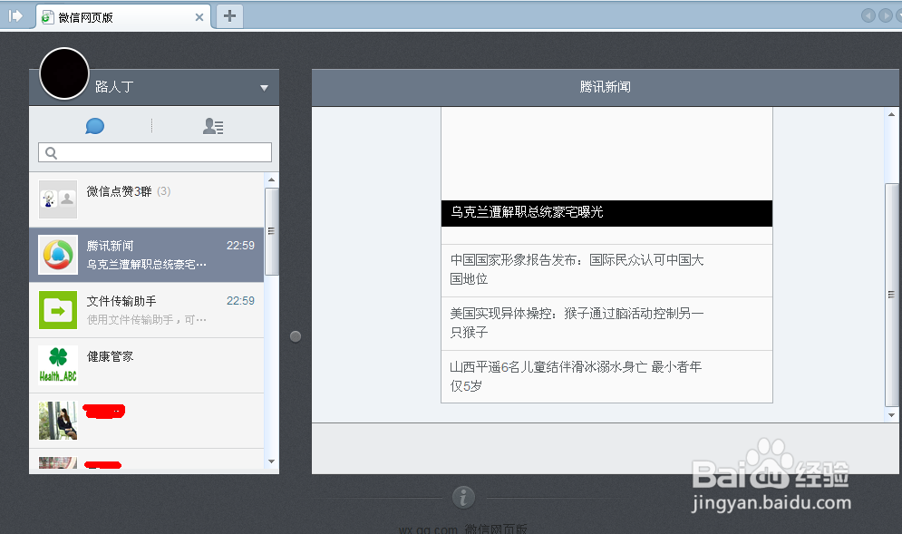This screenshot has height=534, width=902.
Task: Open the 路人丁 account dropdown arrow
Action: (264, 88)
